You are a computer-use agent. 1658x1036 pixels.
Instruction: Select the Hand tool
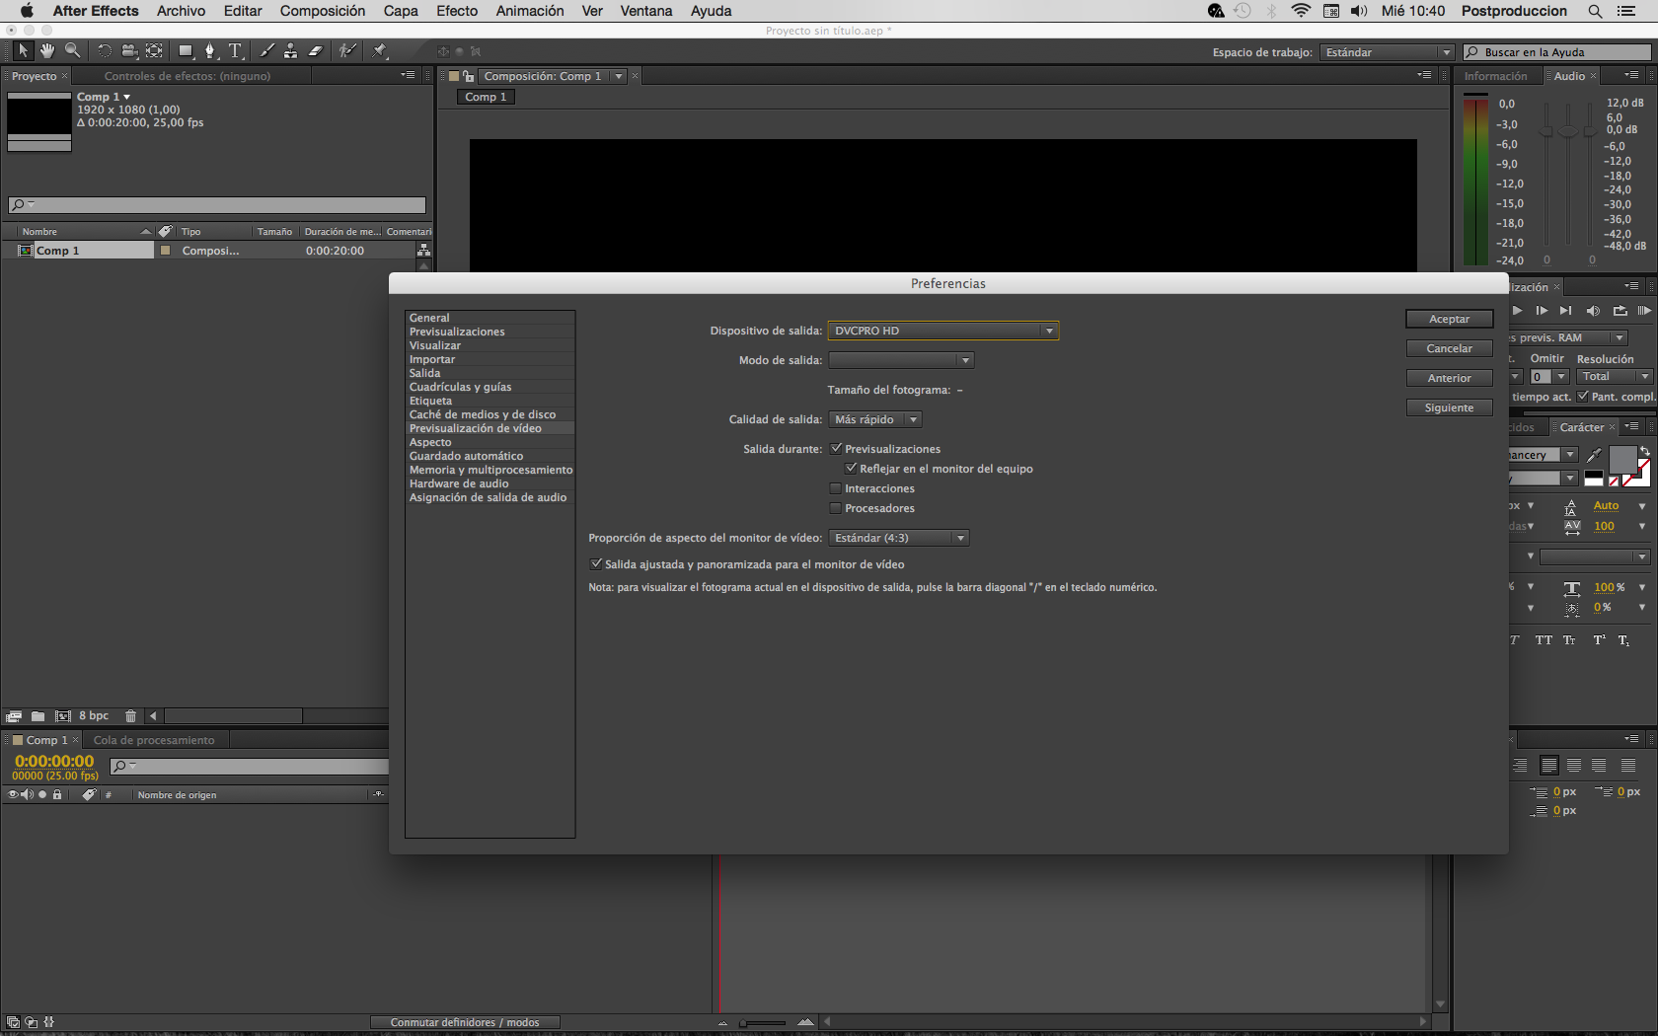coord(47,50)
